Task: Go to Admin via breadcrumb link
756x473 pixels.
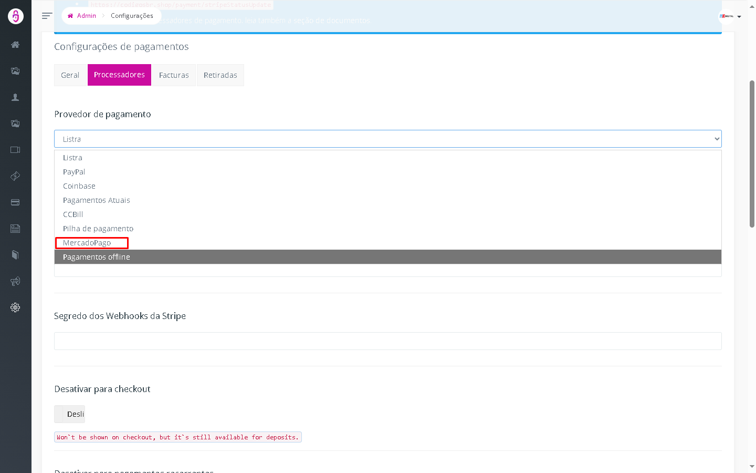Action: point(86,16)
